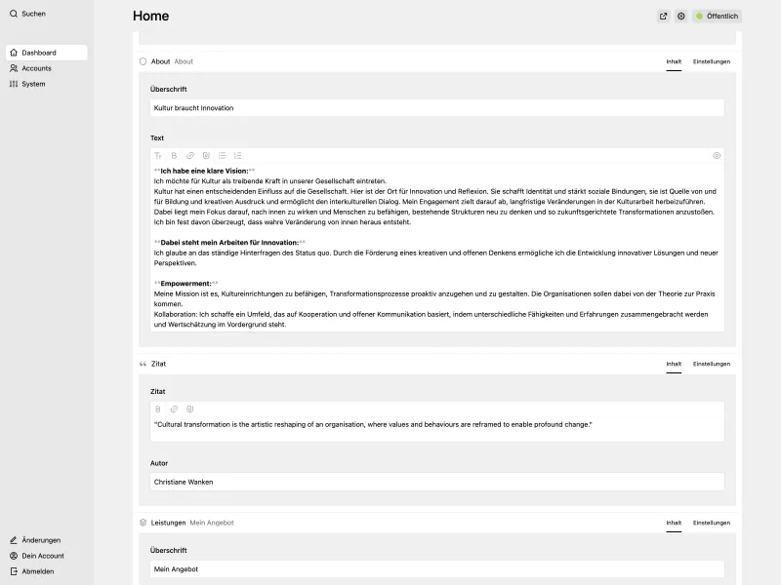This screenshot has width=781, height=585.
Task: Expand the Leistungen section icon
Action: pyautogui.click(x=143, y=522)
